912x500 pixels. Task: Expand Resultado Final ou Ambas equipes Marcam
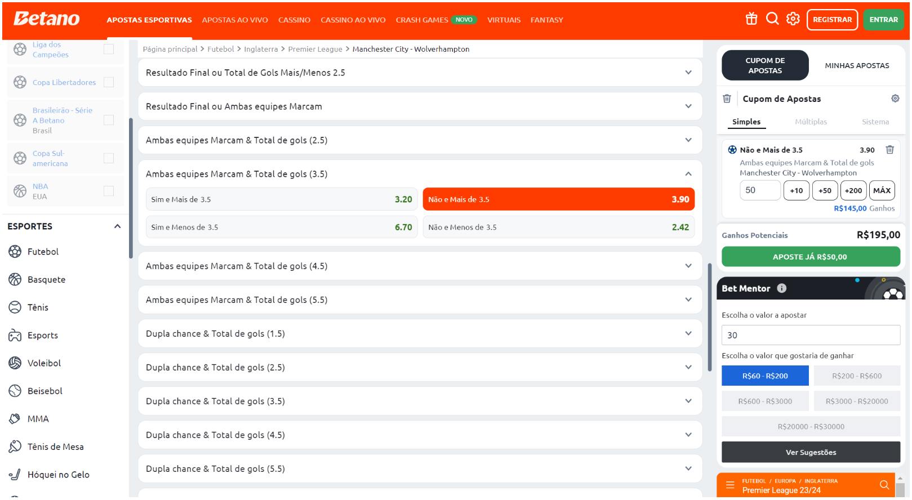tap(420, 106)
